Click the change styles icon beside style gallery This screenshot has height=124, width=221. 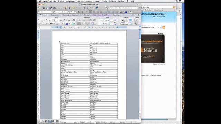pyautogui.click(x=115, y=20)
